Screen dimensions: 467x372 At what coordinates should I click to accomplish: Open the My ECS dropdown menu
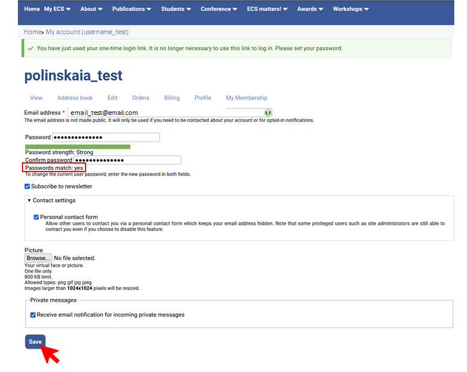tap(58, 9)
